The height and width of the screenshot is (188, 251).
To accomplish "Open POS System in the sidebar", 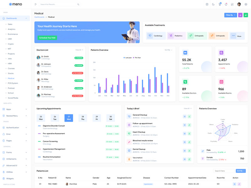I will [x=13, y=83].
